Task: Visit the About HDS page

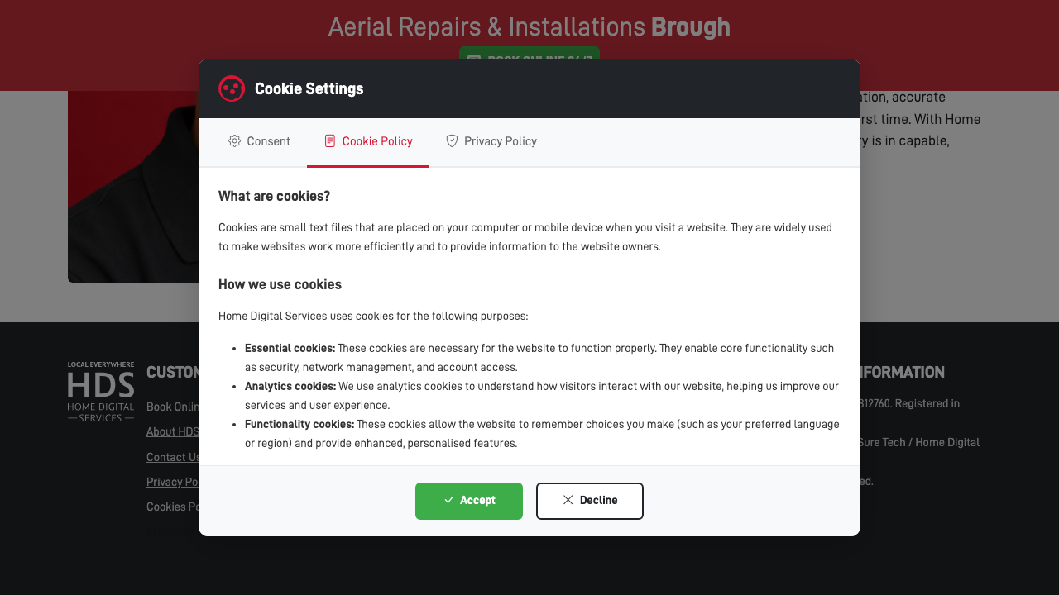Action: [x=173, y=431]
